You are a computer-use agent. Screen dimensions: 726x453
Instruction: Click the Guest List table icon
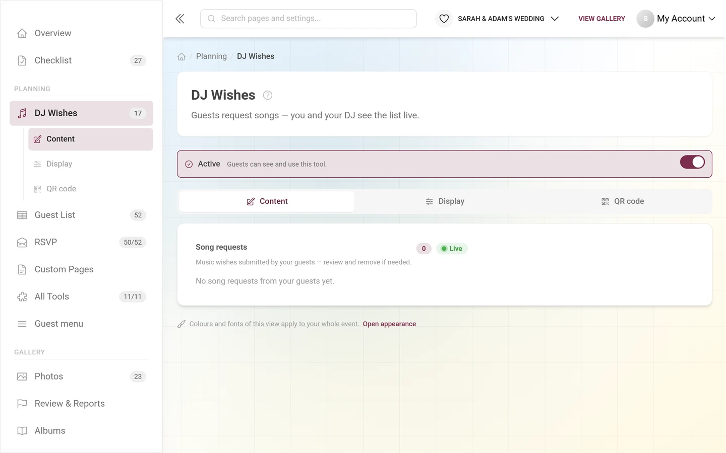[22, 215]
